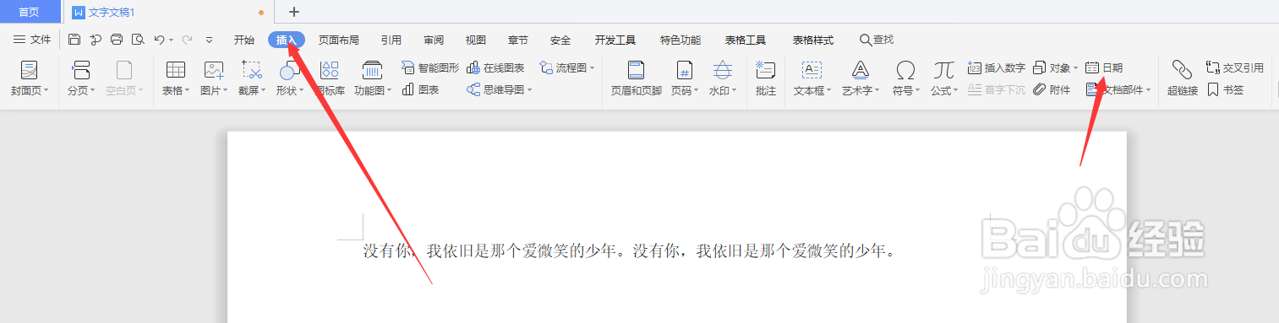The image size is (1279, 323).
Task: Click the 书签 bookmark button
Action: [x=1225, y=89]
